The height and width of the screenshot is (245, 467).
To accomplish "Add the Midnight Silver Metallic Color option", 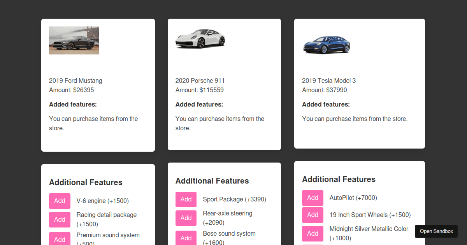I will [313, 233].
